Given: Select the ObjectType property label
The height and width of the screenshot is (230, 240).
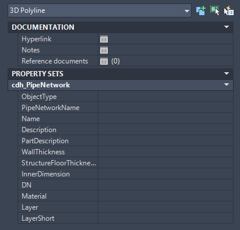Looking at the screenshot, I should point(39,97).
